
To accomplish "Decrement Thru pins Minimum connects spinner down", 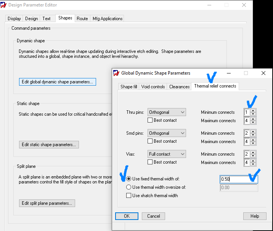I will (x=253, y=114).
